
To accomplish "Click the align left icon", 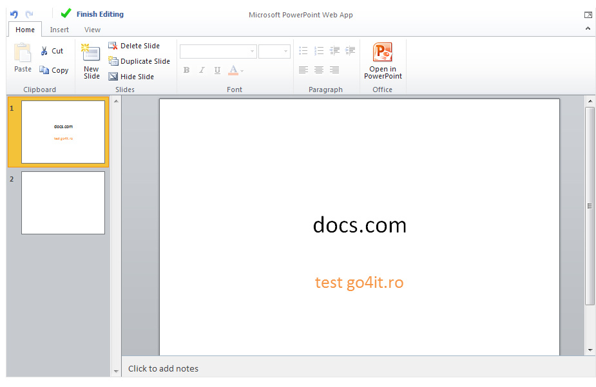I will pos(303,70).
